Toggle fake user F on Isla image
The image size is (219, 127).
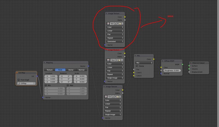point(118,23)
